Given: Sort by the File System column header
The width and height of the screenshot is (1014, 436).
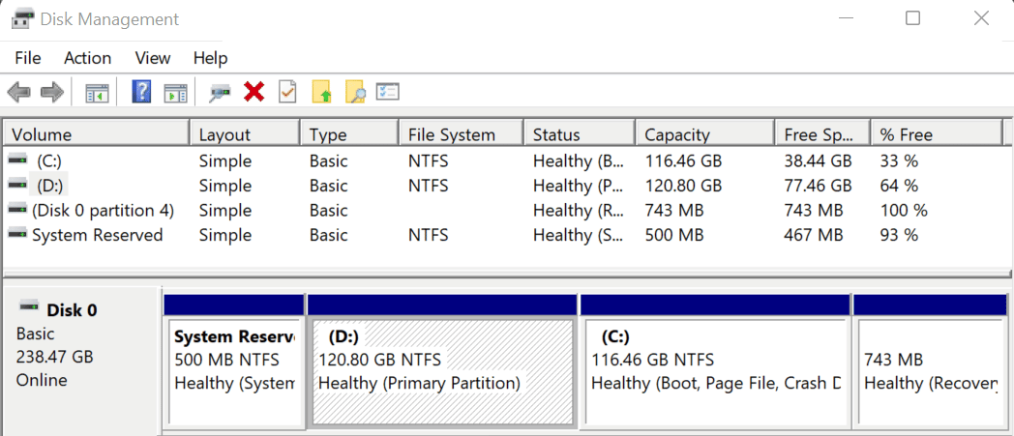Looking at the screenshot, I should pos(462,134).
